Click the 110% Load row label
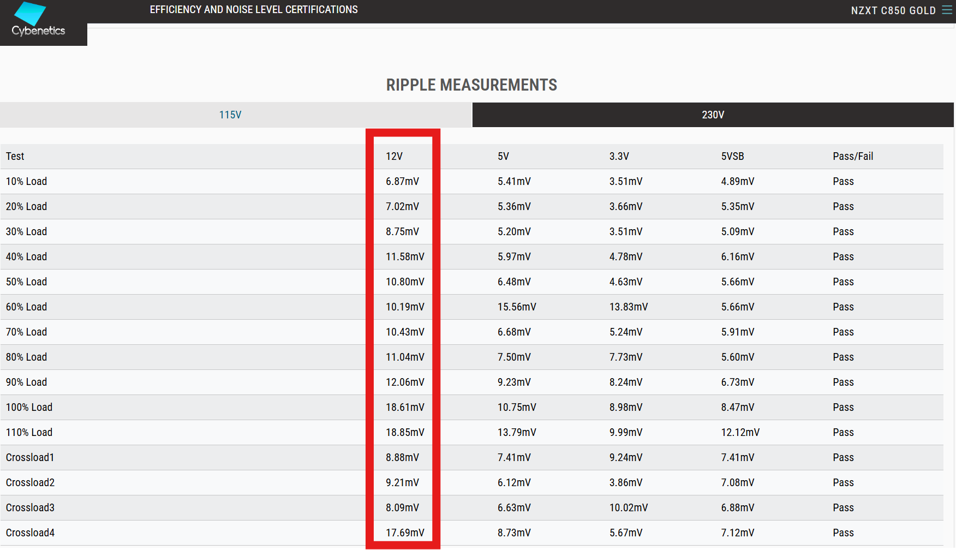956x550 pixels. (29, 433)
